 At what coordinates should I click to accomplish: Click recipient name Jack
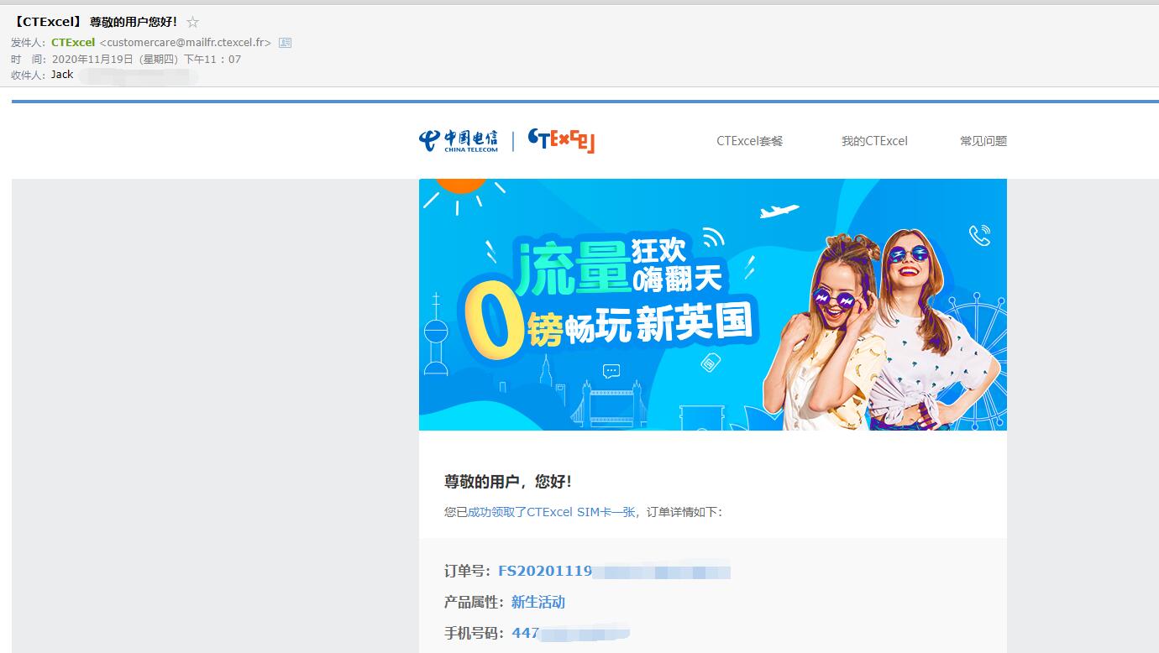click(x=62, y=75)
